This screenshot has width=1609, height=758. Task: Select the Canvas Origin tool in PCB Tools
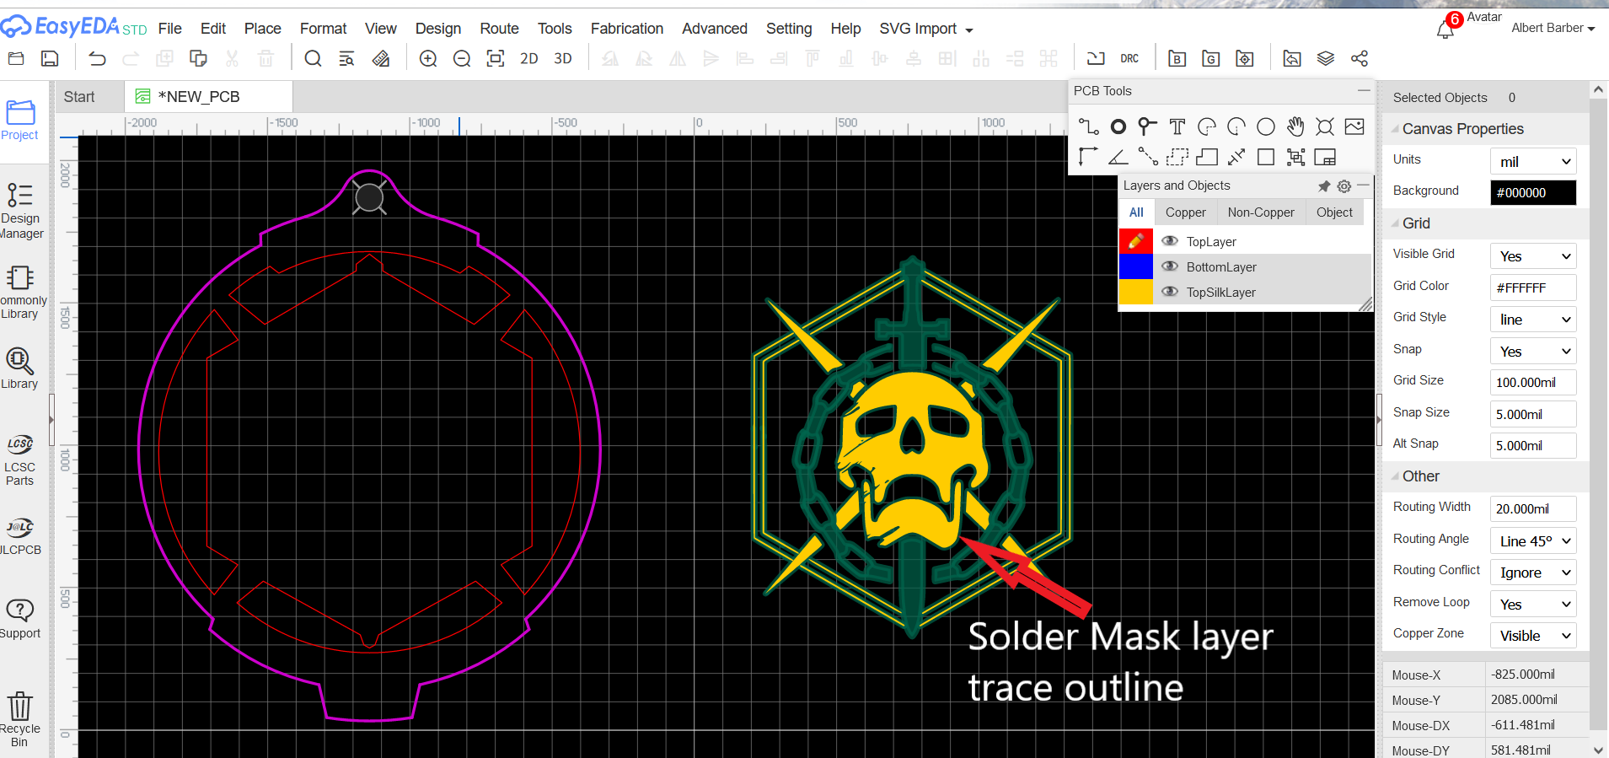tap(1088, 157)
